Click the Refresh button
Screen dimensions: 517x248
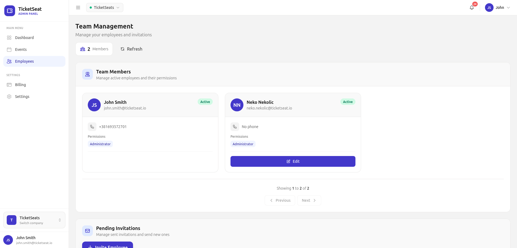tap(131, 49)
